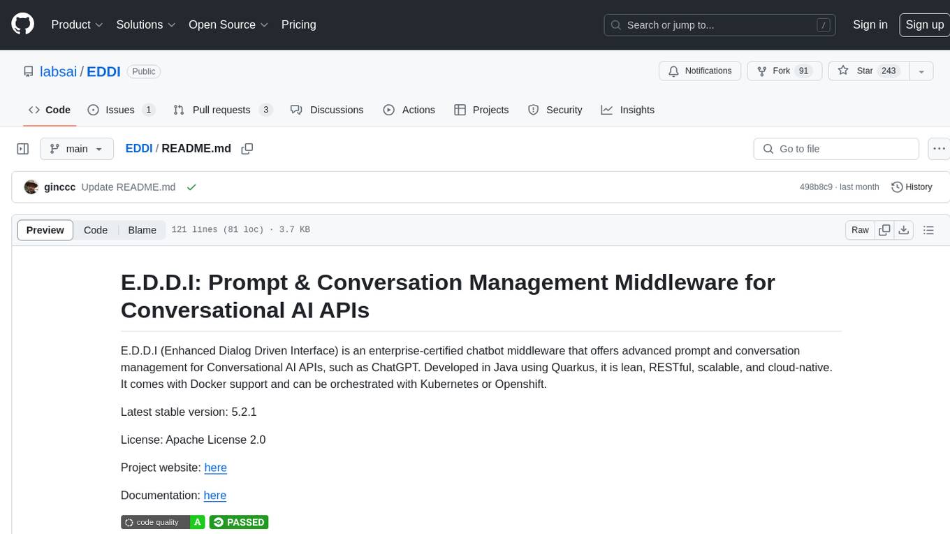Click the Fork count 91

coord(803,71)
